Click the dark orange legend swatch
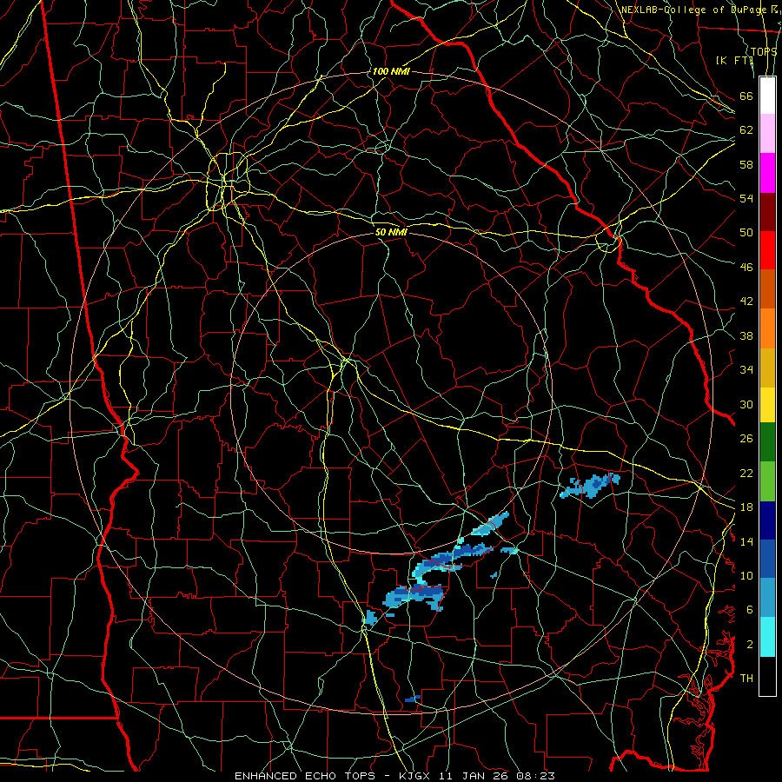Image resolution: width=782 pixels, height=782 pixels. coord(767,289)
